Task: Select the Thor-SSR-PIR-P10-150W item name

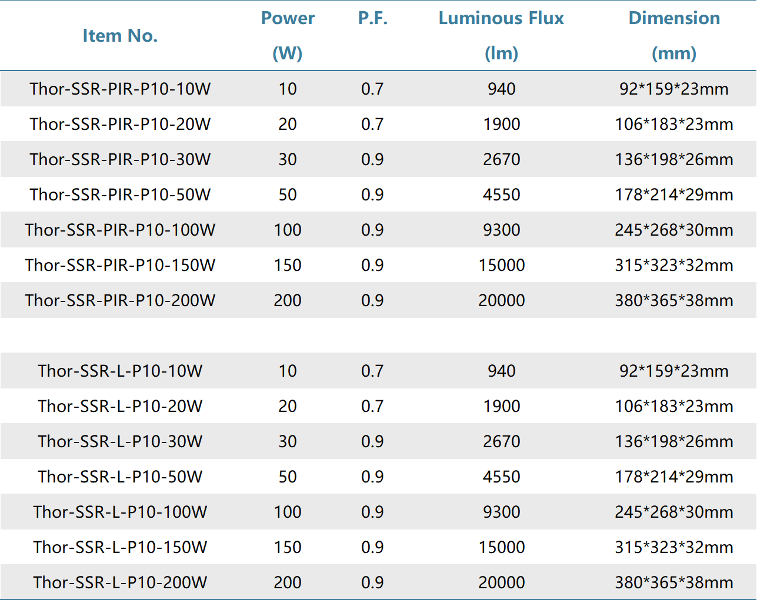Action: click(120, 265)
